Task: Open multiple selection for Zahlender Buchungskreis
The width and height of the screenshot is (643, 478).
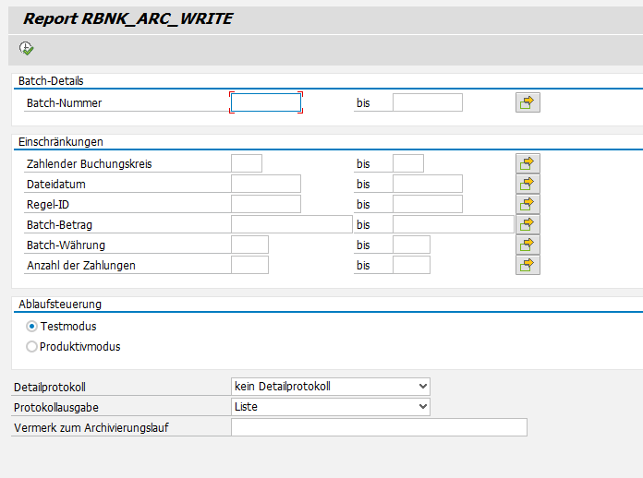Action: (528, 163)
